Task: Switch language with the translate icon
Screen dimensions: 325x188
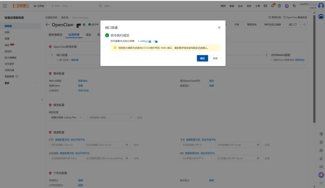Action: (294, 6)
